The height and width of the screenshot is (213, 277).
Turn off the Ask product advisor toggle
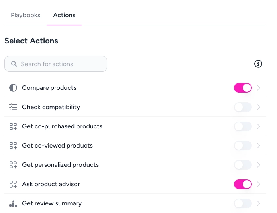click(x=242, y=184)
